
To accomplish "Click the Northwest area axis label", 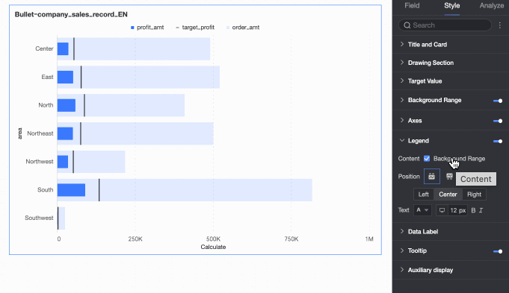I will pos(40,162).
